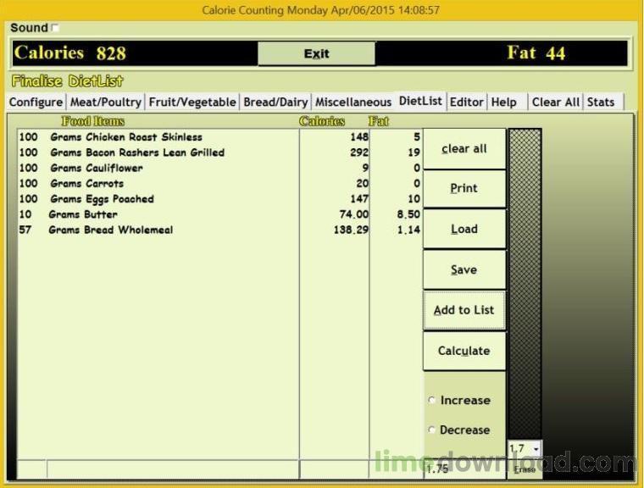Click the Erase button
This screenshot has width=644, height=488.
pos(525,469)
